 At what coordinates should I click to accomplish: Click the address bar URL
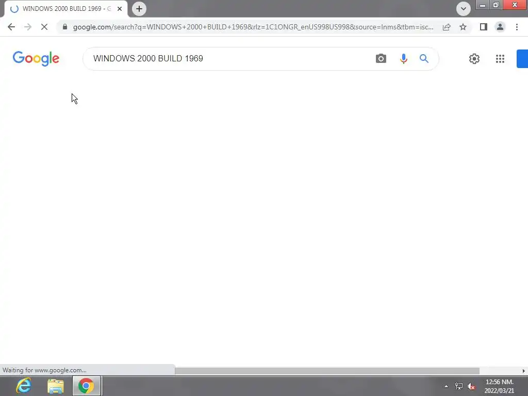tap(253, 27)
